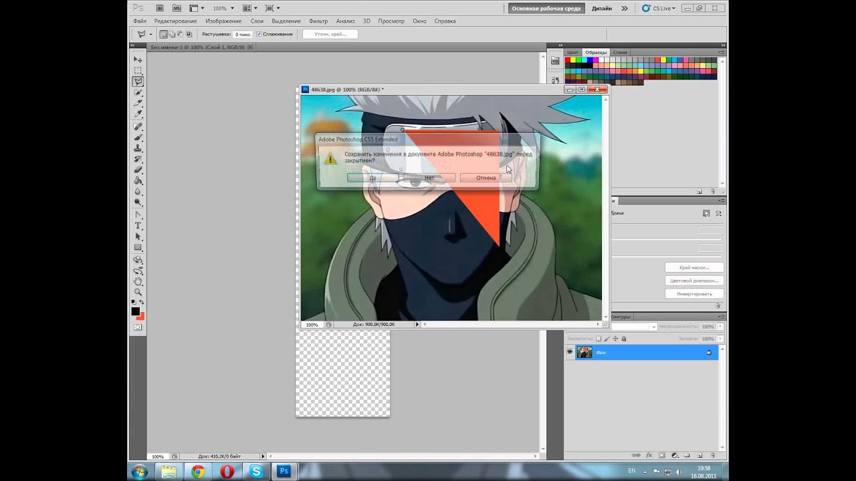This screenshot has width=856, height=481.
Task: Choose Add to selection mode
Action: [172, 34]
